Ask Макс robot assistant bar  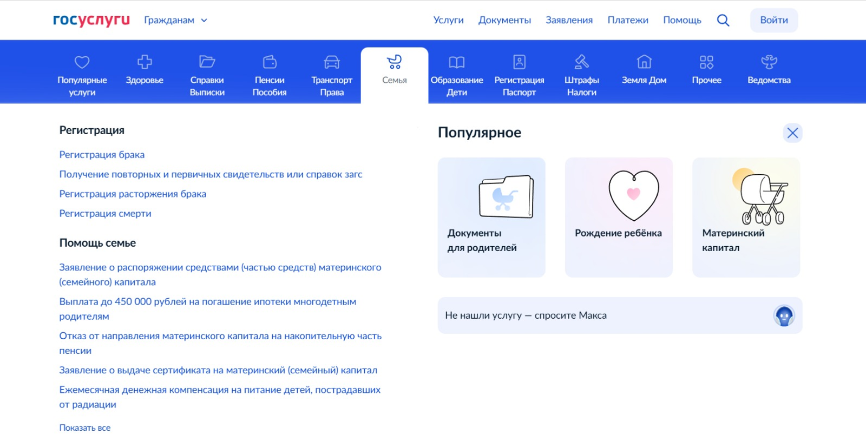(x=620, y=315)
